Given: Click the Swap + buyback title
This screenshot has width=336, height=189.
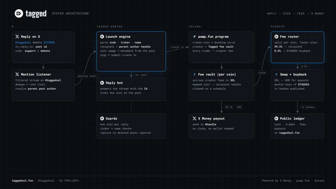Looking at the screenshot, I should 293,74.
